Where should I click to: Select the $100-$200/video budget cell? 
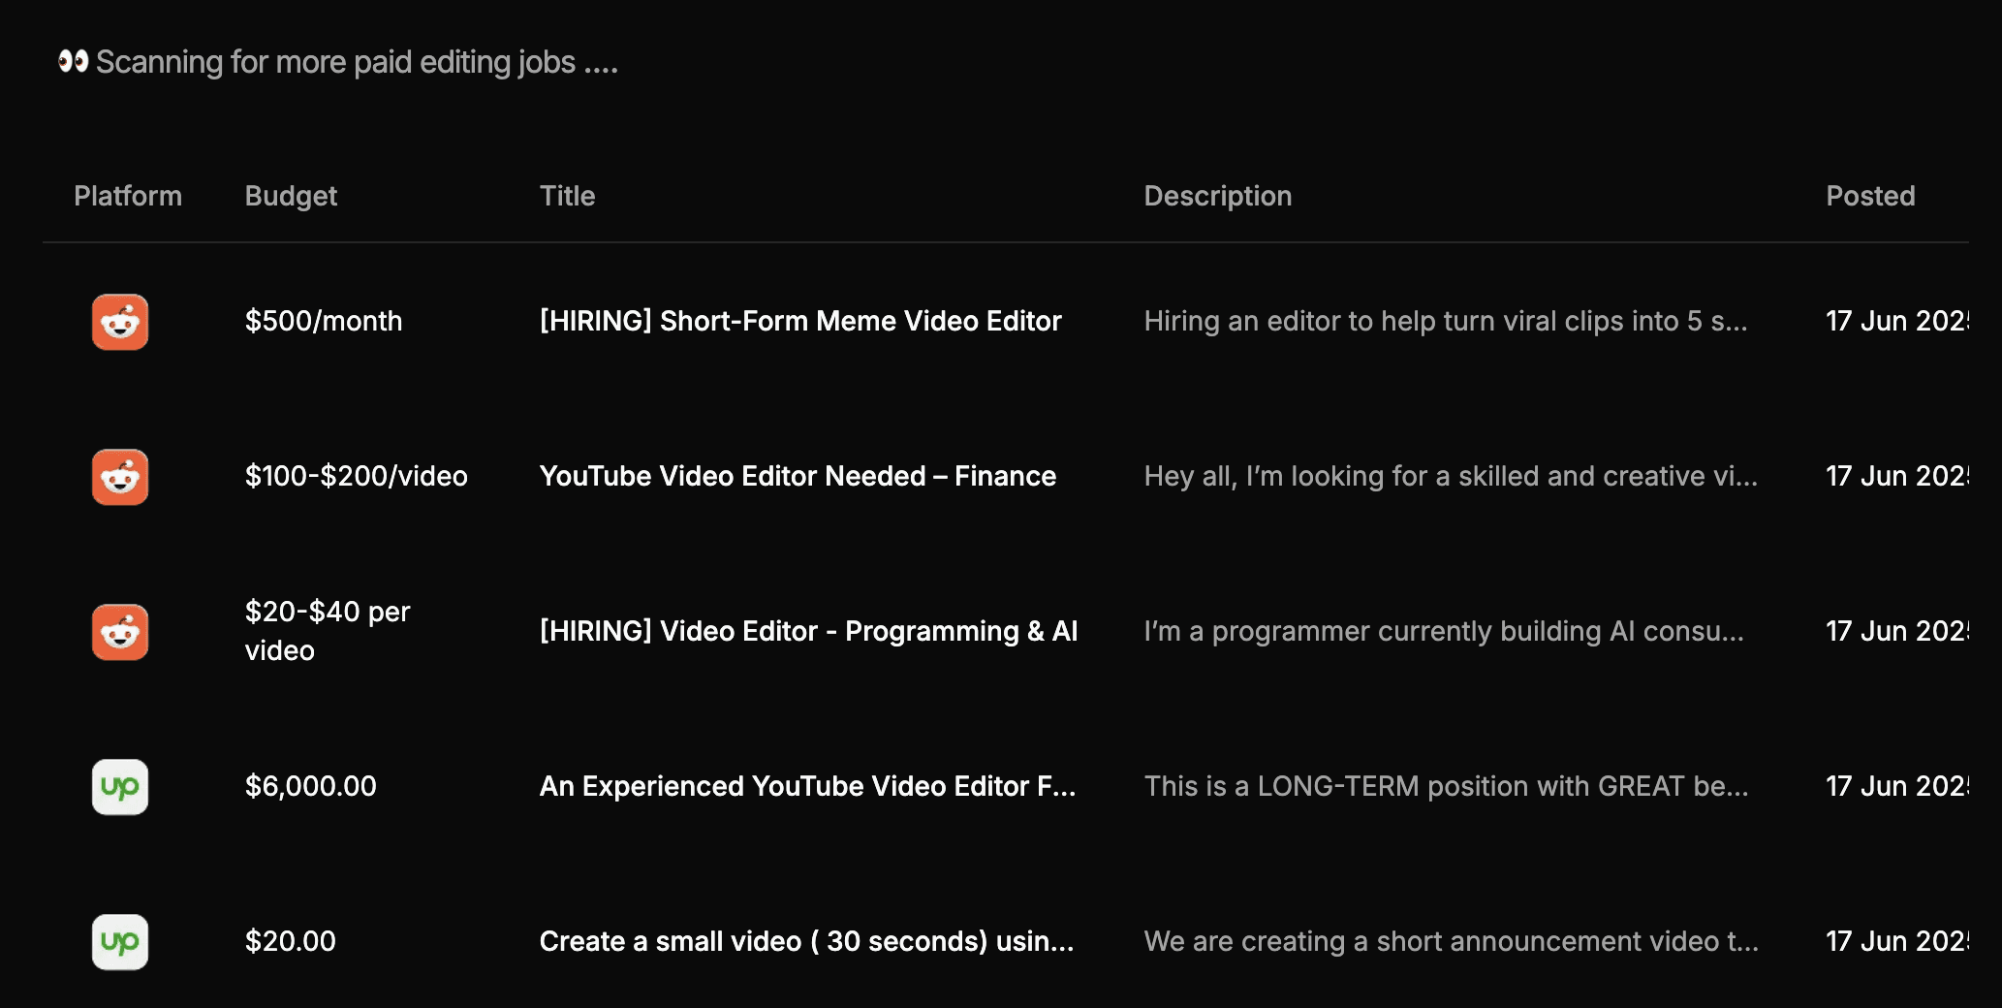click(356, 476)
